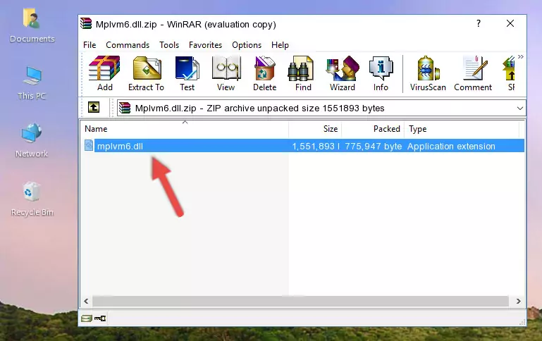
Task: Open the File menu
Action: point(90,45)
